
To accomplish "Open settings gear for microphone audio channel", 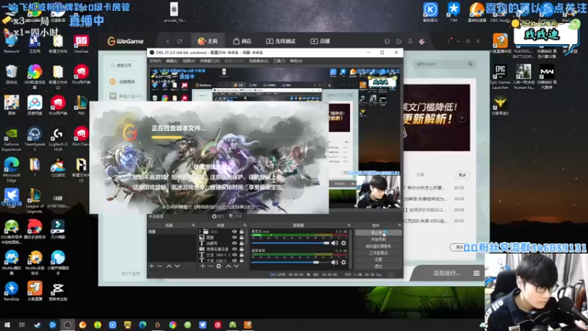I will tap(343, 243).
